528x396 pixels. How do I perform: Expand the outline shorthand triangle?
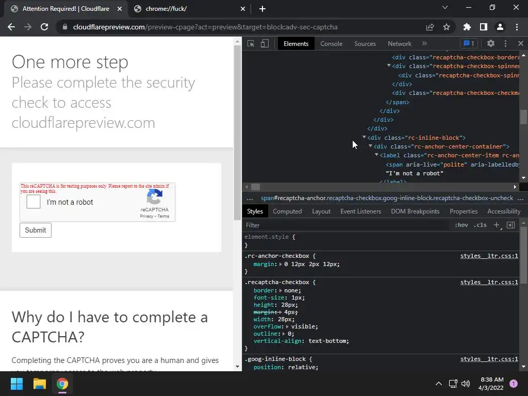coord(284,334)
